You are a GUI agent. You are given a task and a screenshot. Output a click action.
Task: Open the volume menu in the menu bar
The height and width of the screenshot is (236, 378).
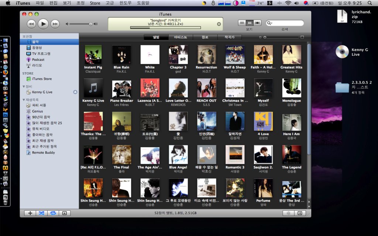[x=296, y=3]
